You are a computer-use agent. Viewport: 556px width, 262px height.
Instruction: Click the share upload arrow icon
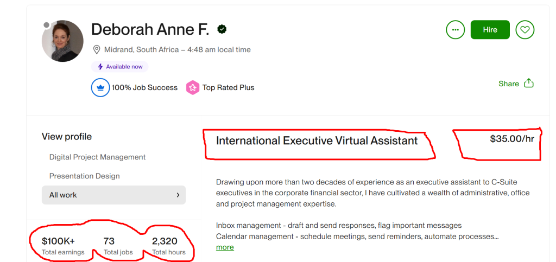[529, 84]
